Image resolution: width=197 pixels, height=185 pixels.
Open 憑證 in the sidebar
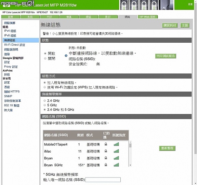7,87
